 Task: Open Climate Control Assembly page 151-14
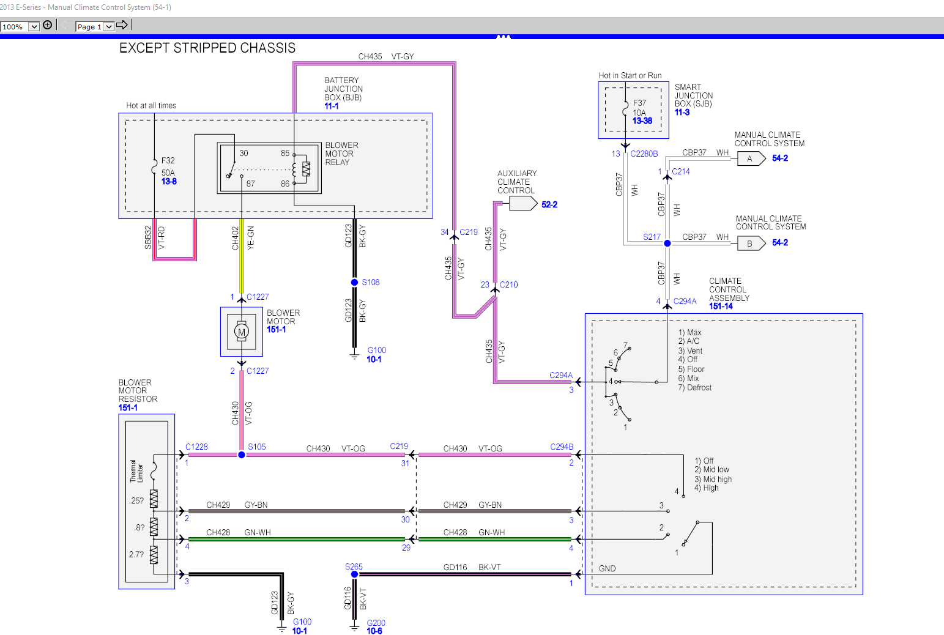(x=721, y=306)
